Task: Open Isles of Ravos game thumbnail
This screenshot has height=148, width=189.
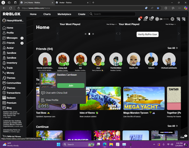Action: 100,98
